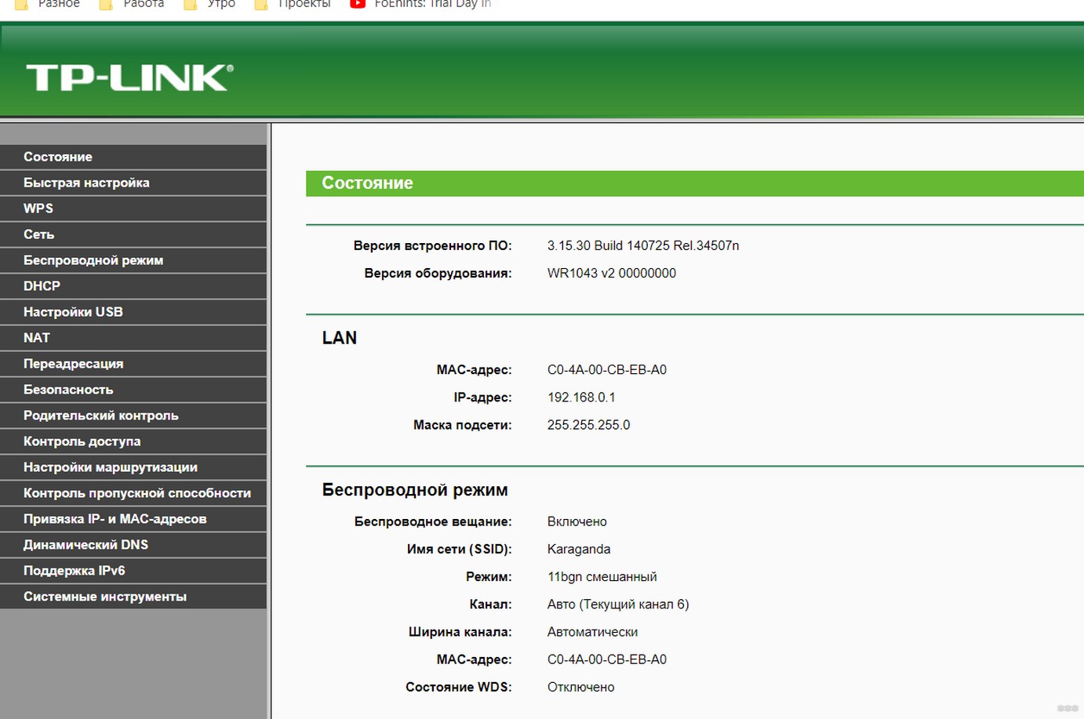Click hardware version WR1043 v2 value

pos(612,273)
